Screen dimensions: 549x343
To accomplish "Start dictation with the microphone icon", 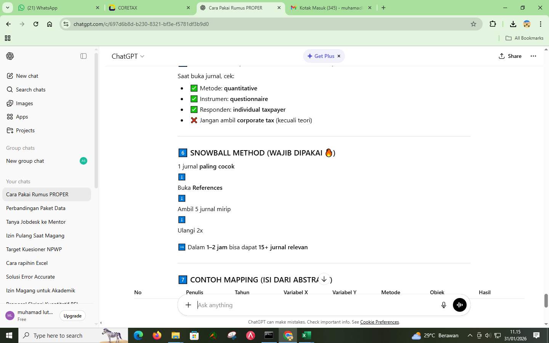I will coord(443,305).
